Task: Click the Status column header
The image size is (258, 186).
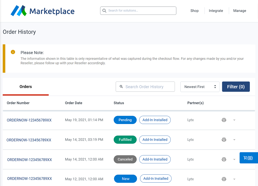Action: [x=119, y=103]
